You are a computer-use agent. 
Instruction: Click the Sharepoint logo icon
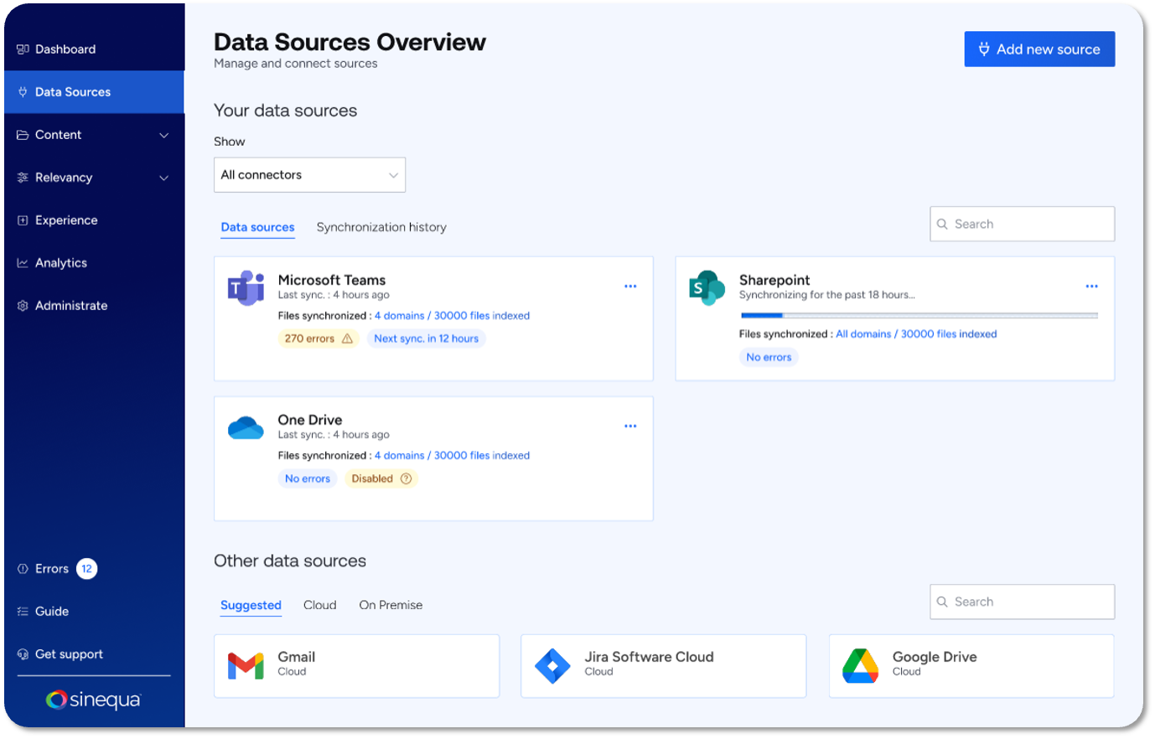point(707,288)
